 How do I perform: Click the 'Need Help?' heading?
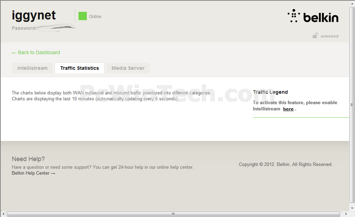[28, 159]
